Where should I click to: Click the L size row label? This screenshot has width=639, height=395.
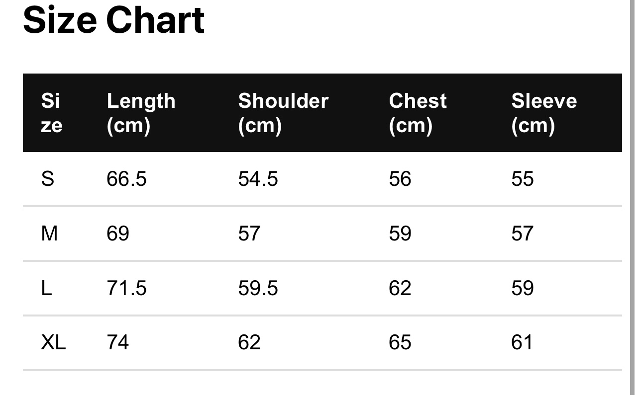[46, 288]
